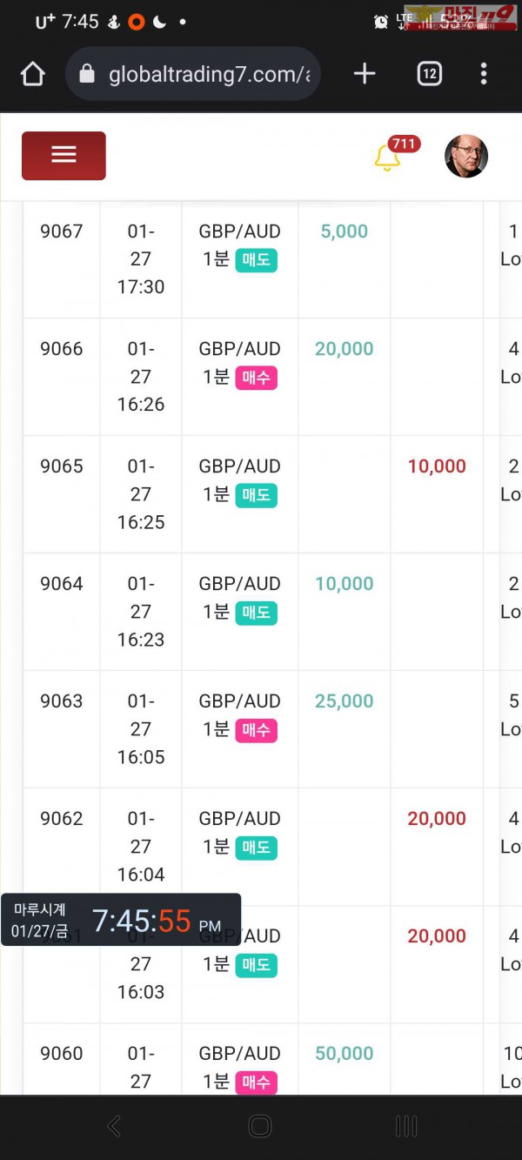Tap the 매수 badge in row 9066
Screen dimensions: 522x1160
[256, 378]
